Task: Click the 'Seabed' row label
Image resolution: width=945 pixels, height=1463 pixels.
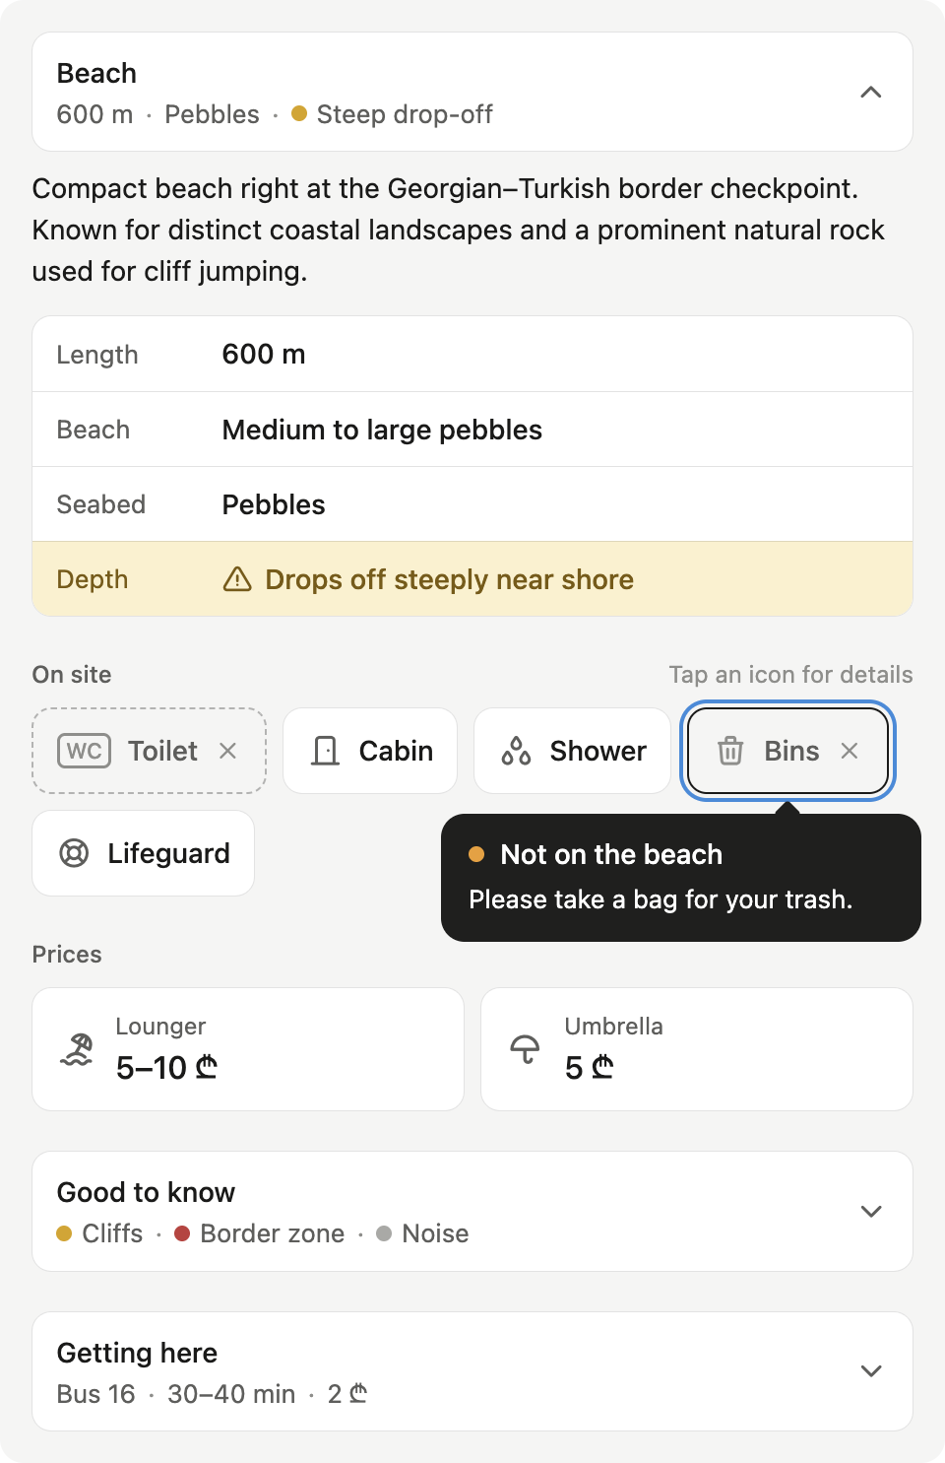Action: (x=101, y=504)
